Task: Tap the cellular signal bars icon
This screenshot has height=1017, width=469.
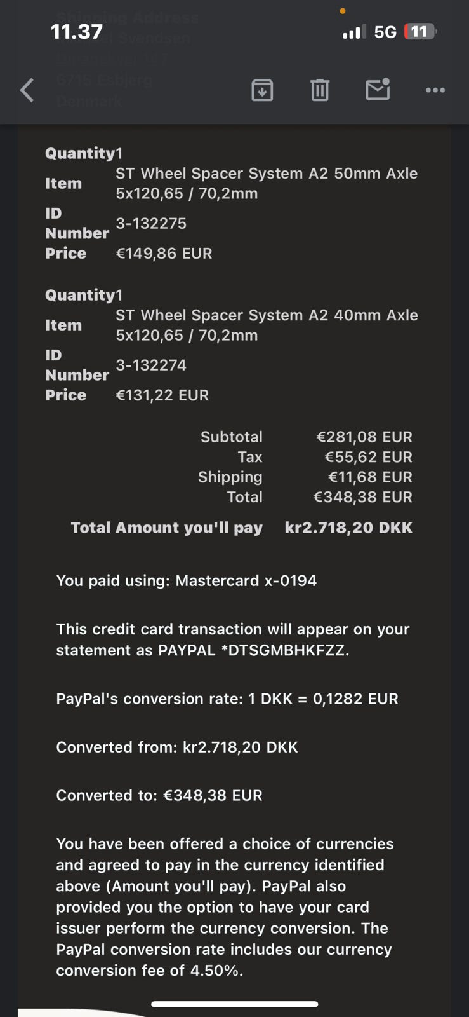Action: [x=354, y=32]
